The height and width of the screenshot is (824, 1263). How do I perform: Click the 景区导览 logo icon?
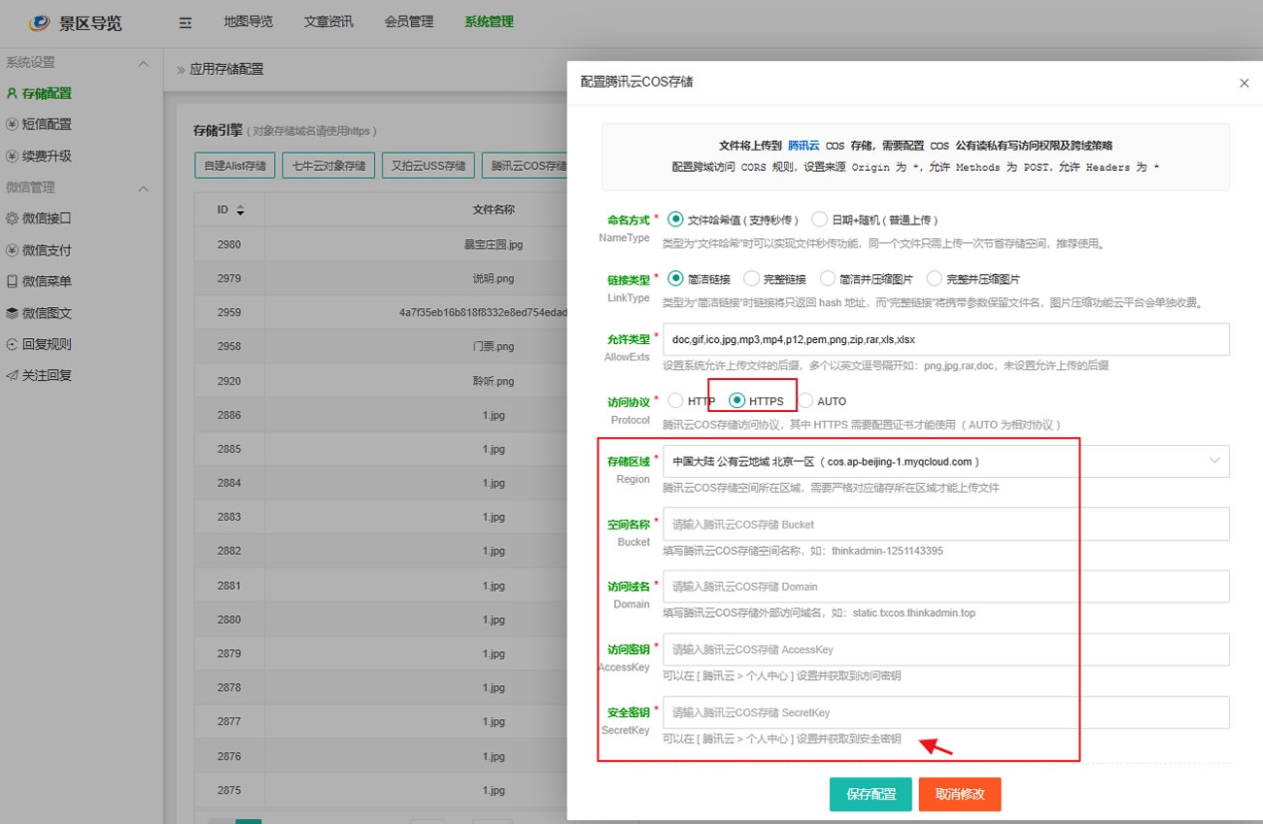click(x=39, y=22)
